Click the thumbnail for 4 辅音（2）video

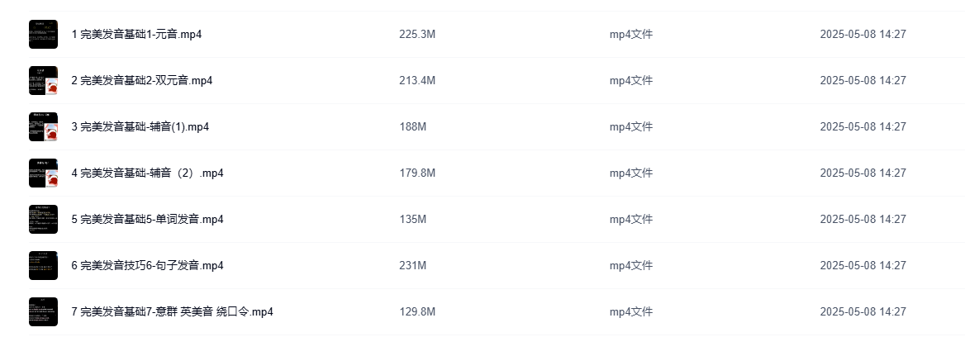[43, 173]
